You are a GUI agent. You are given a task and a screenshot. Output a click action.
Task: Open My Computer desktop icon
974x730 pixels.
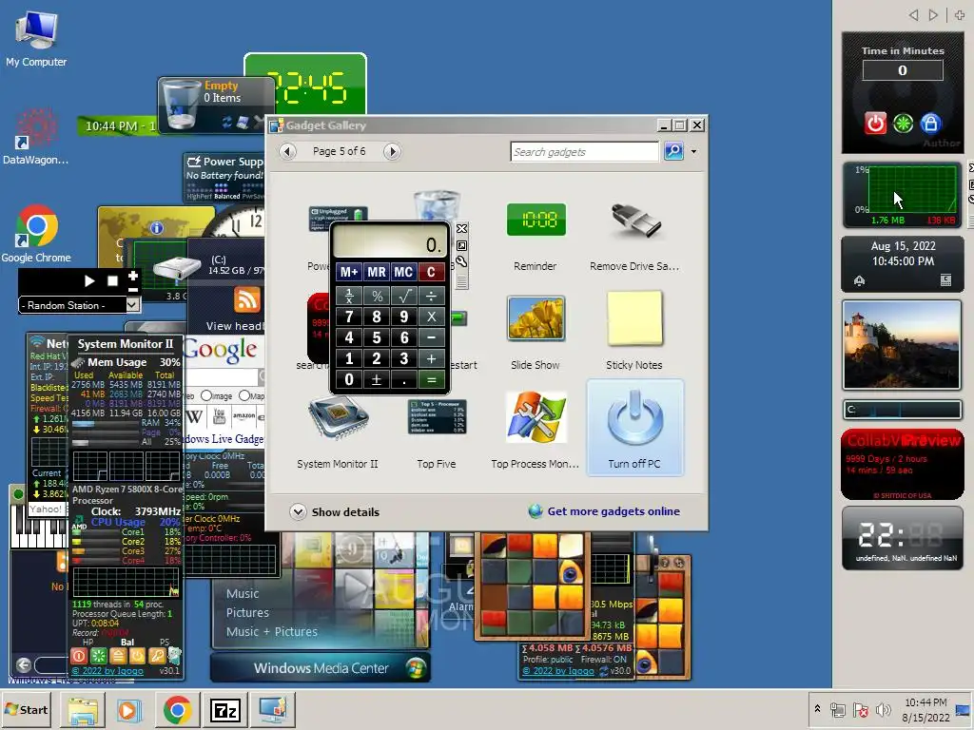click(x=36, y=38)
